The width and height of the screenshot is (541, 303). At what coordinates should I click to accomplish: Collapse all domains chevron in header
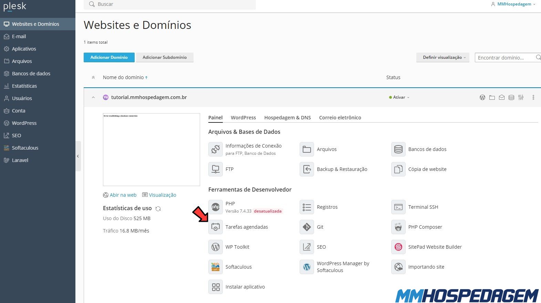tap(93, 77)
